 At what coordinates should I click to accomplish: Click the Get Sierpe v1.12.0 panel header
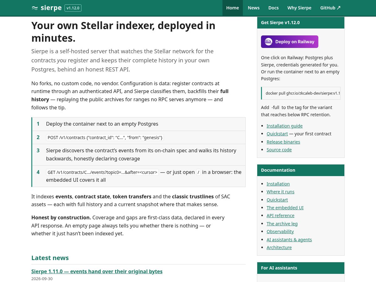301,23
